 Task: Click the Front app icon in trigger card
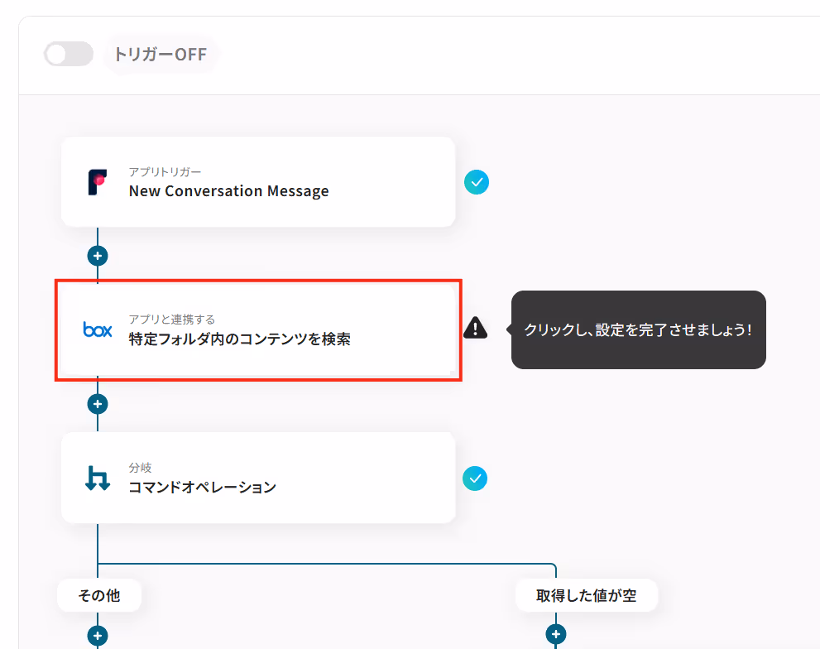98,182
